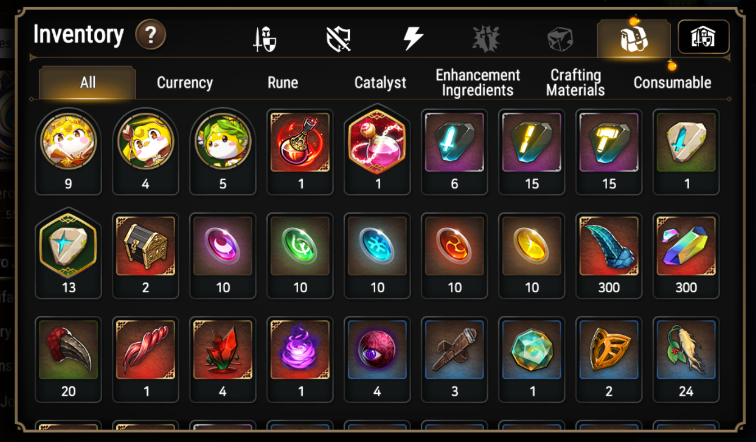Switch to the Currency tab

coord(185,83)
